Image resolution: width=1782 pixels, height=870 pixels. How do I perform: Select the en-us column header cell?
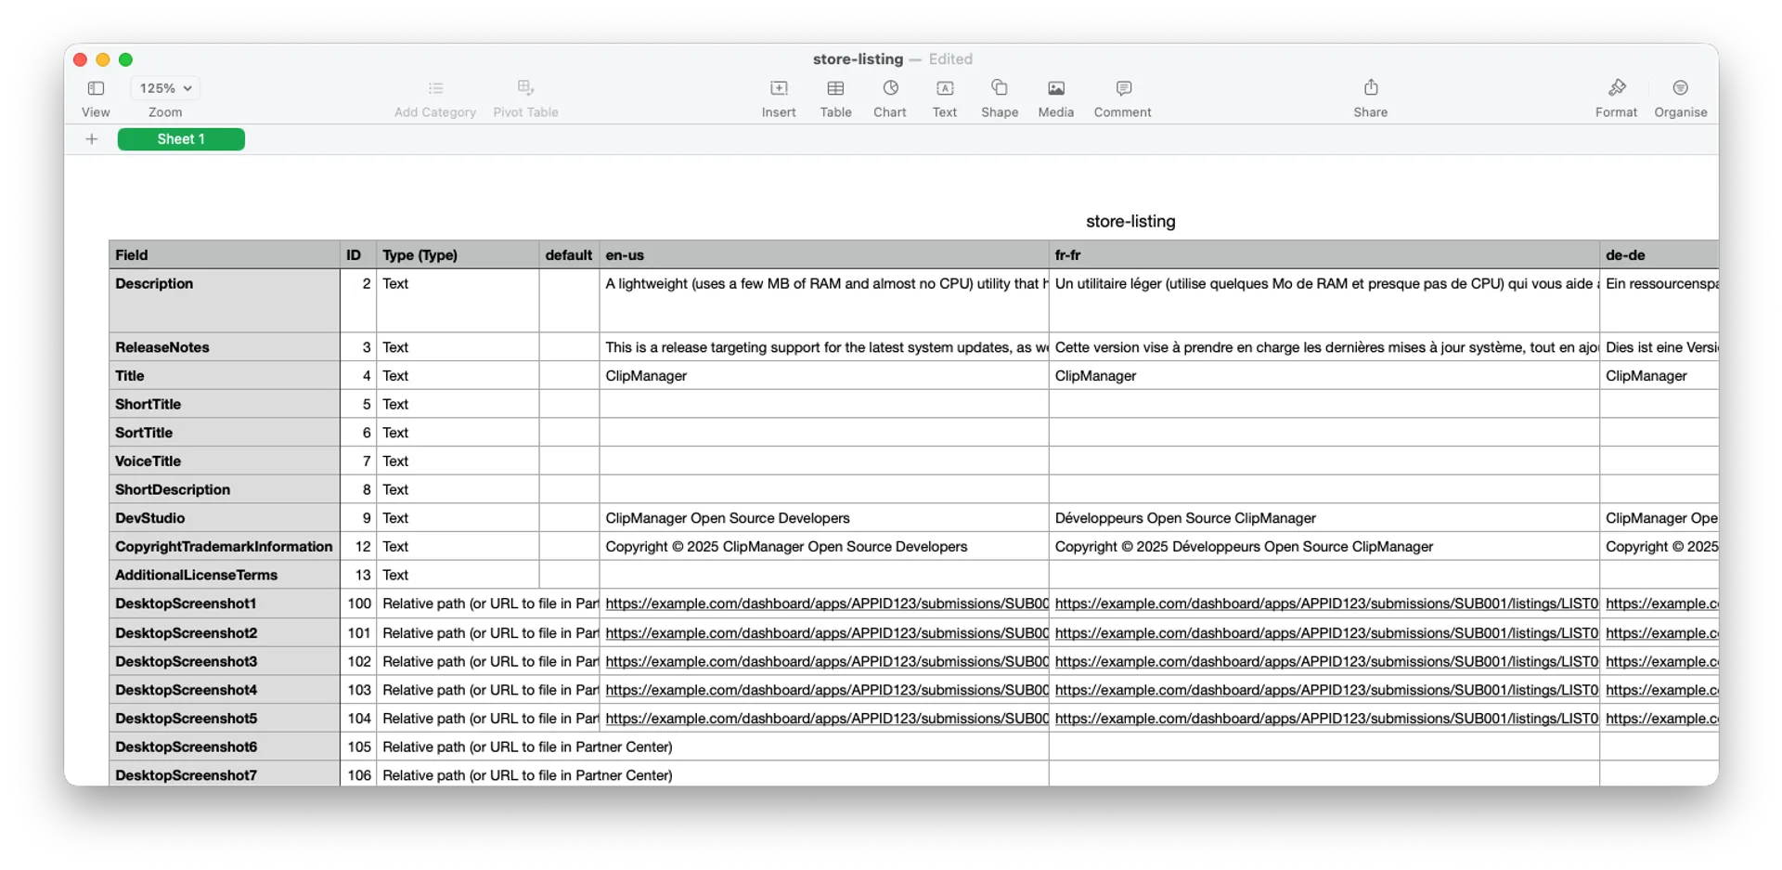click(x=823, y=255)
